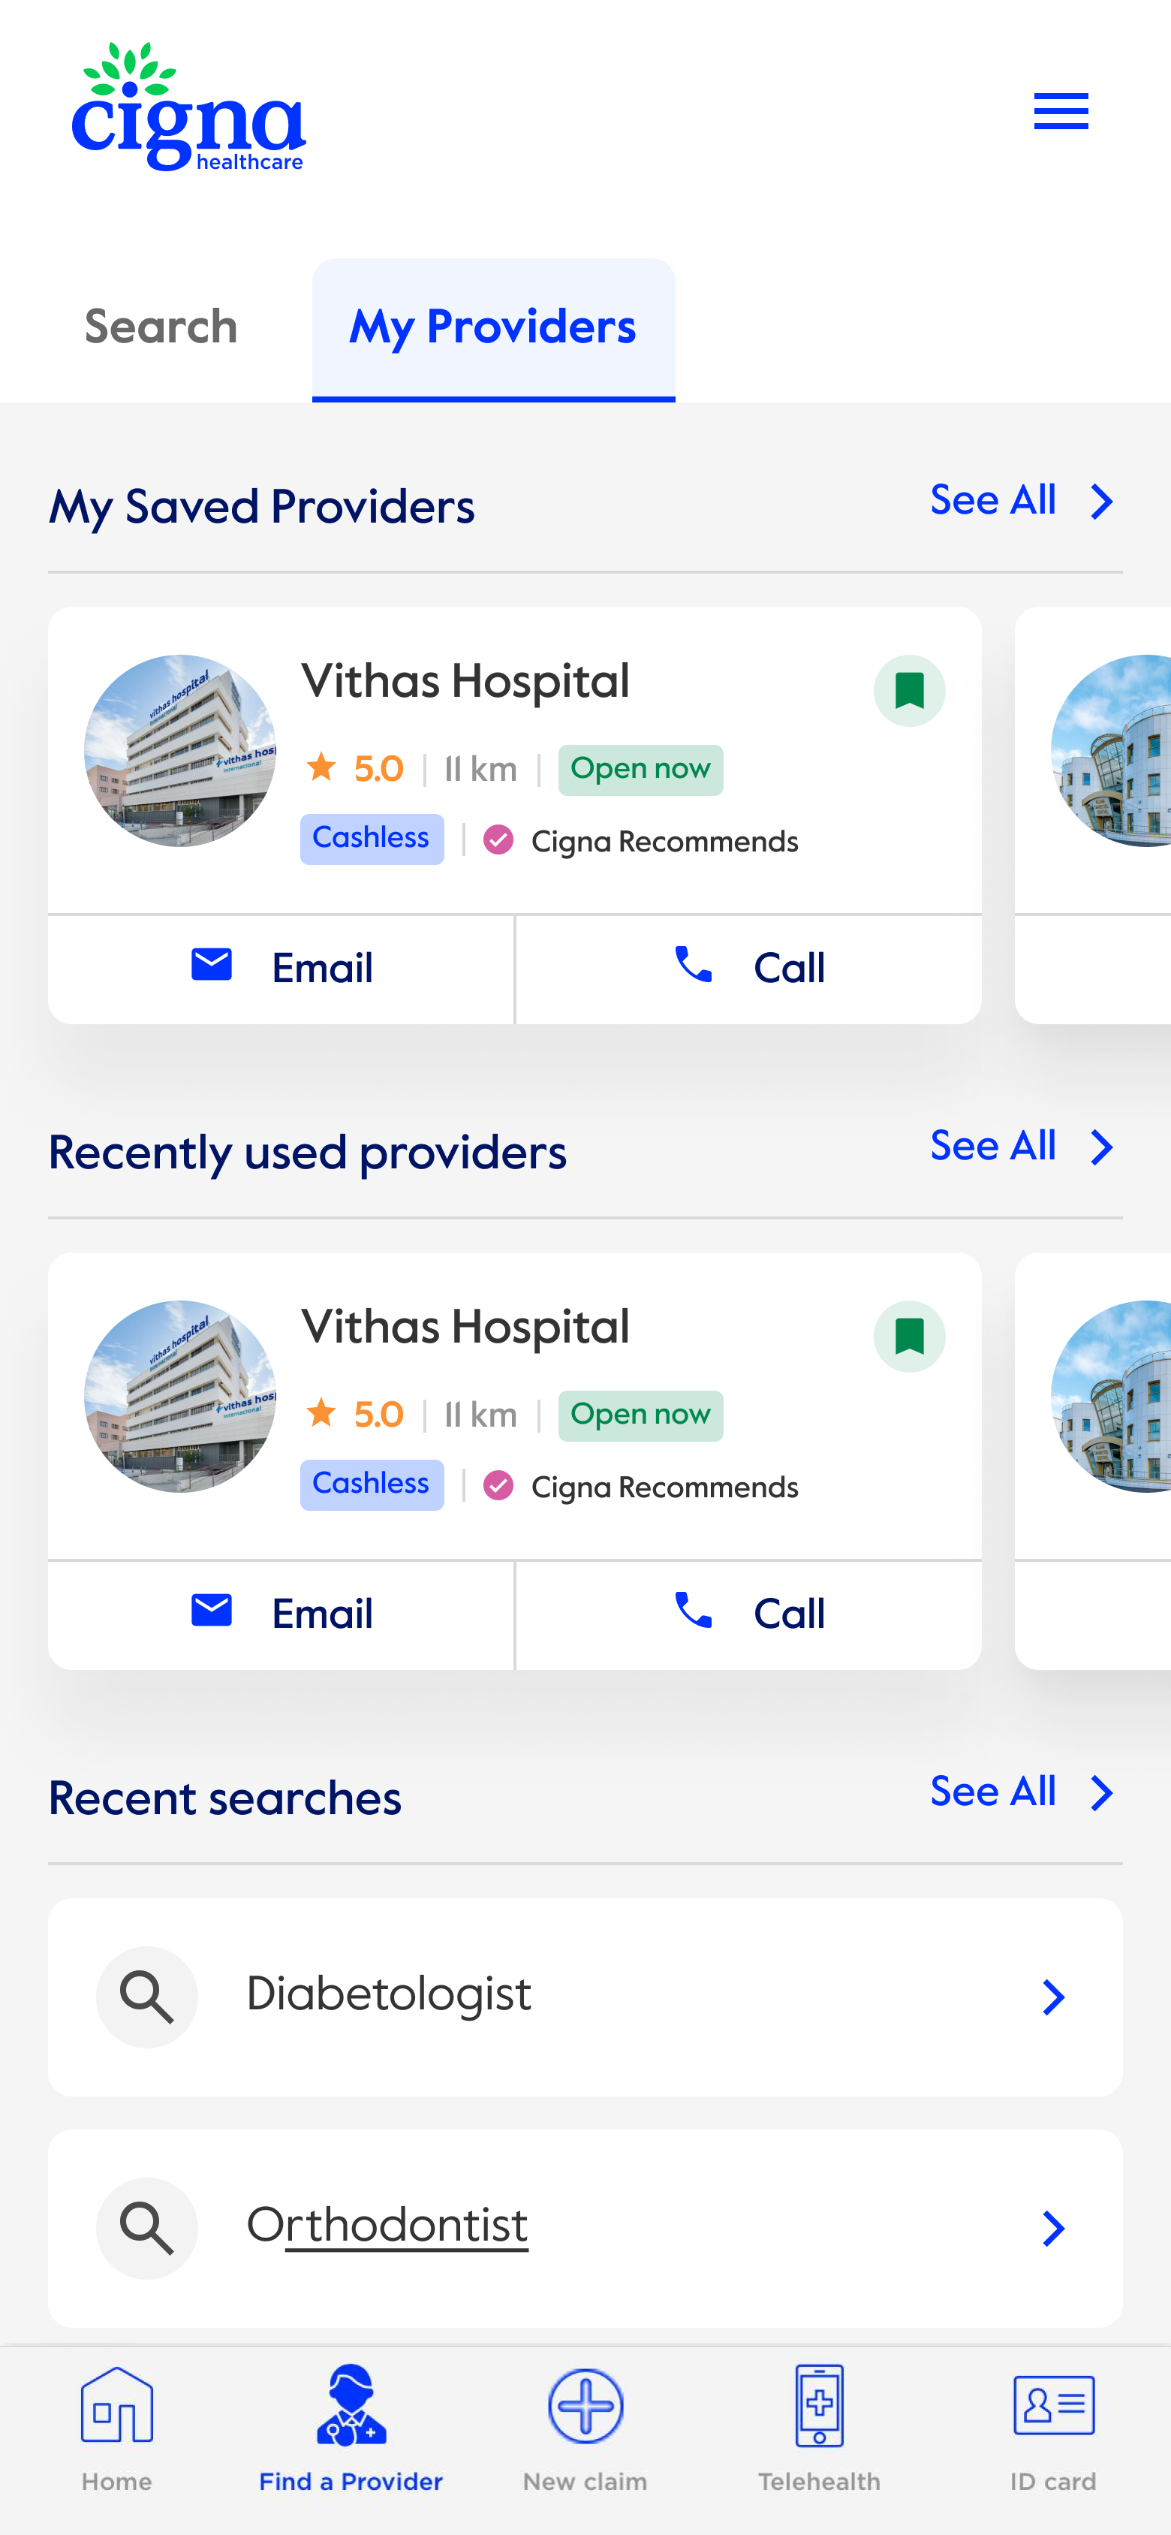The image size is (1171, 2535).
Task: Tap the search icon beside Diabetologist
Action: [146, 1996]
